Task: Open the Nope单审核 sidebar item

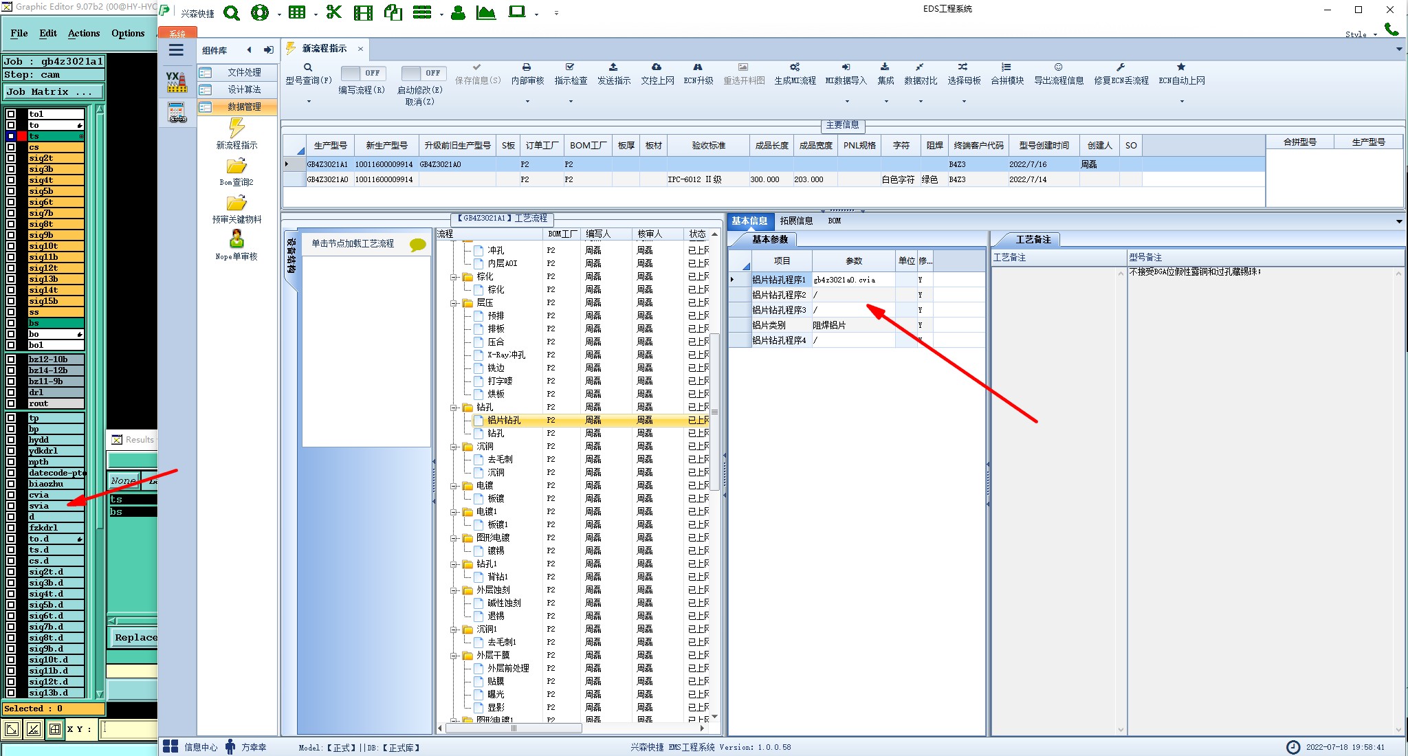Action: 236,240
